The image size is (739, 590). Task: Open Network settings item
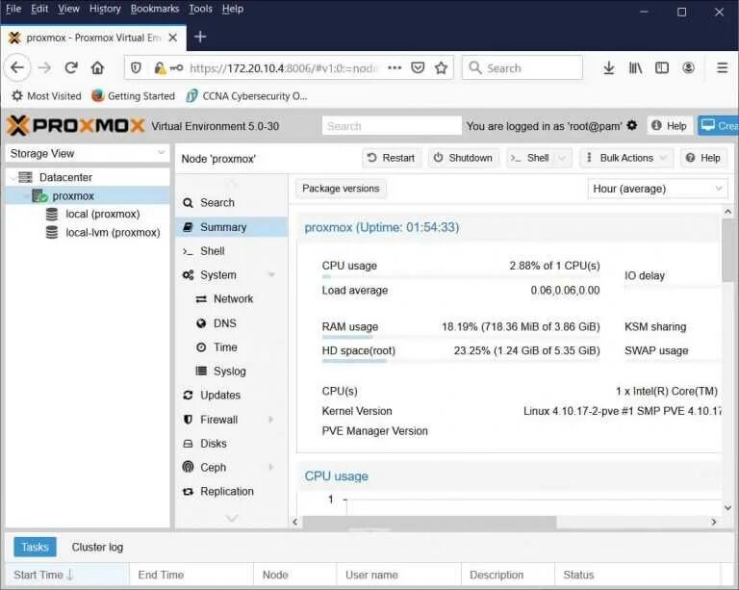231,298
